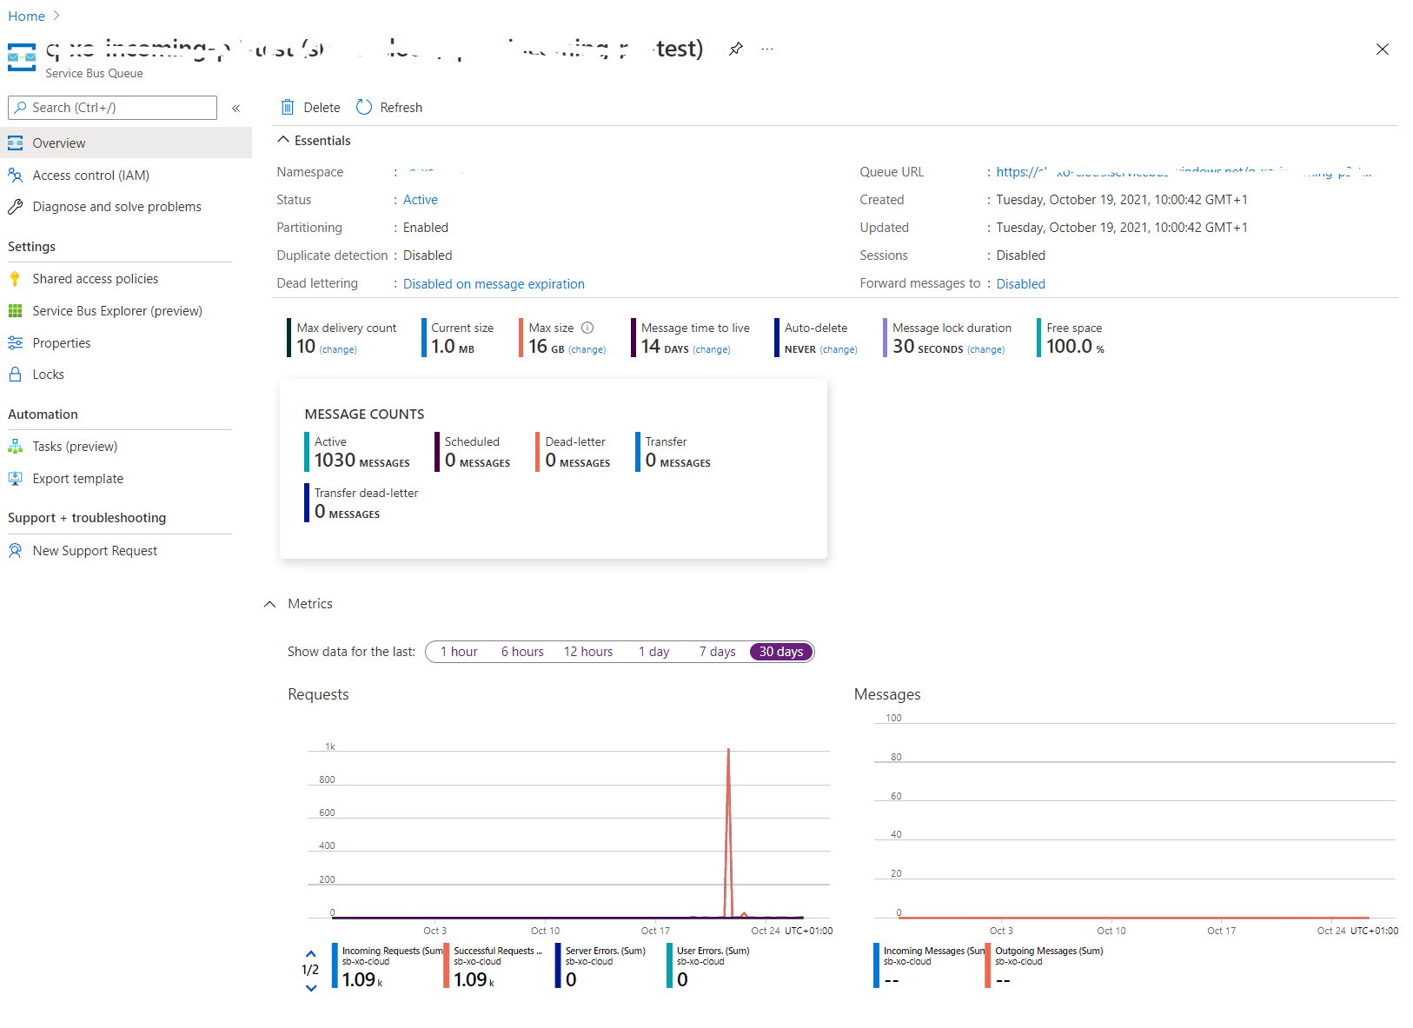The height and width of the screenshot is (1028, 1413).
Task: Click the Delete trash icon
Action: (288, 107)
